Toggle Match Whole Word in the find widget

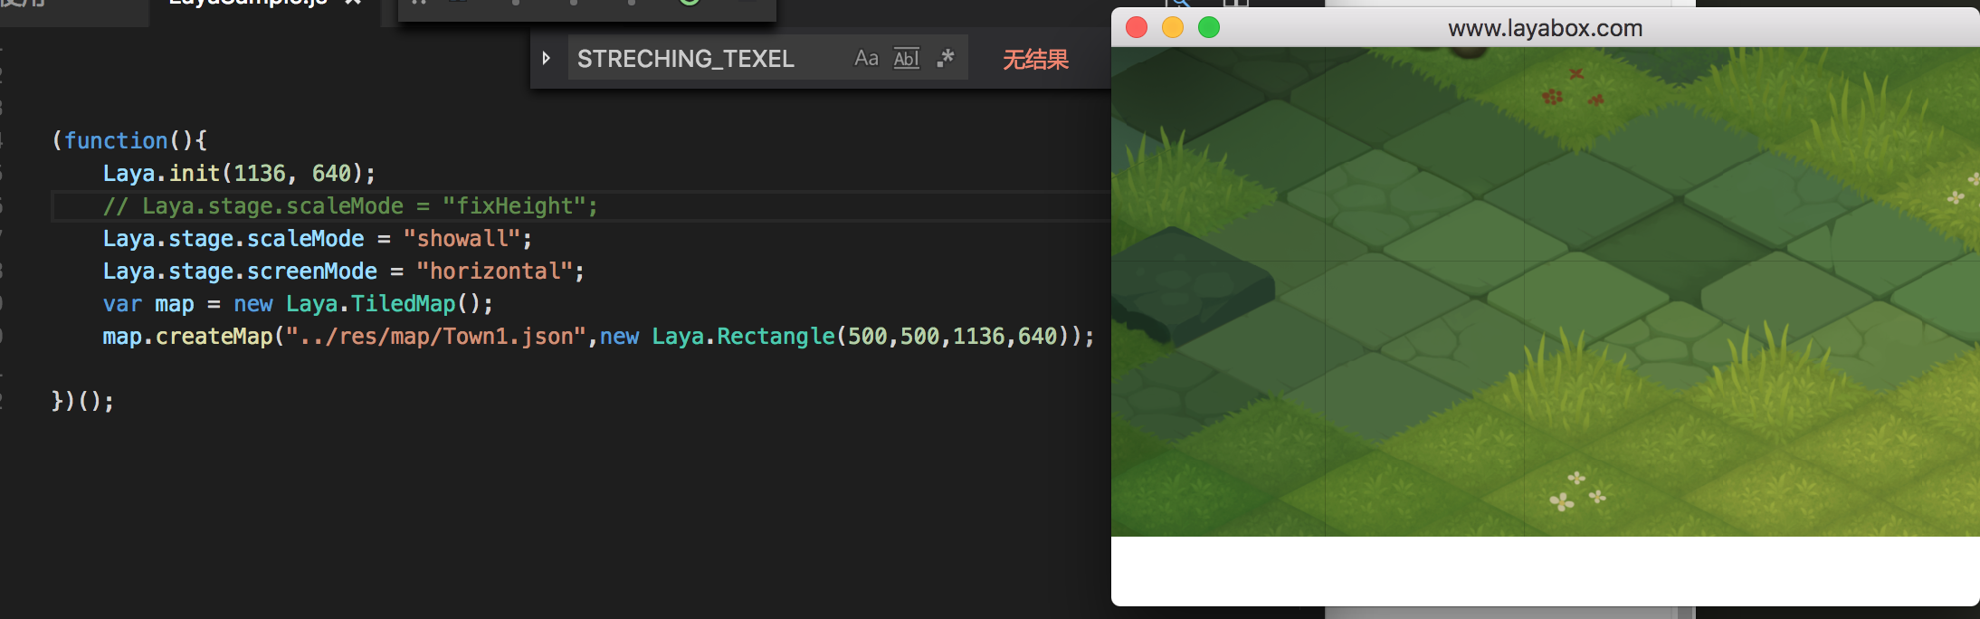906,58
